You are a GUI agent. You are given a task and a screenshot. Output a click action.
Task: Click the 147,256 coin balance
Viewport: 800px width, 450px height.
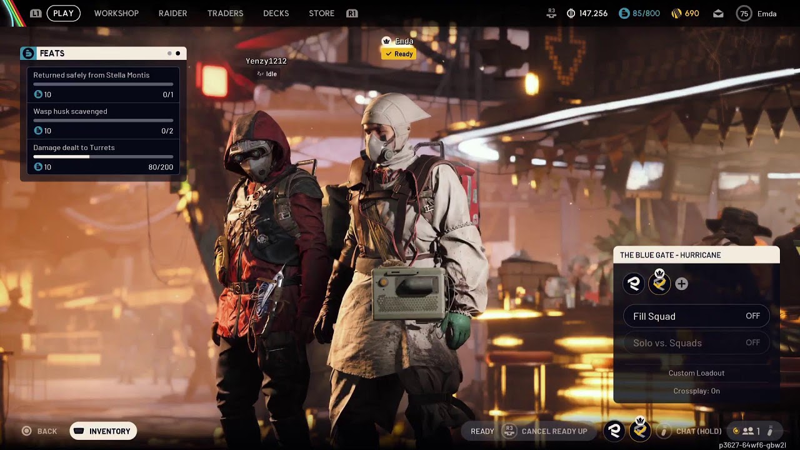tap(593, 13)
